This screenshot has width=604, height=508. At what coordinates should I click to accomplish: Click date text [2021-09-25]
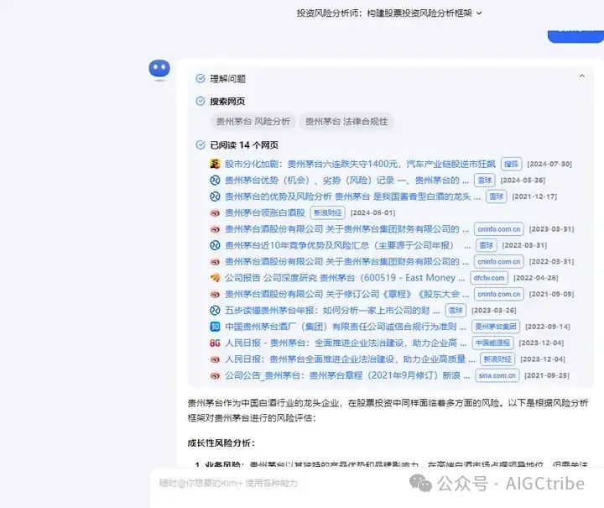(547, 375)
